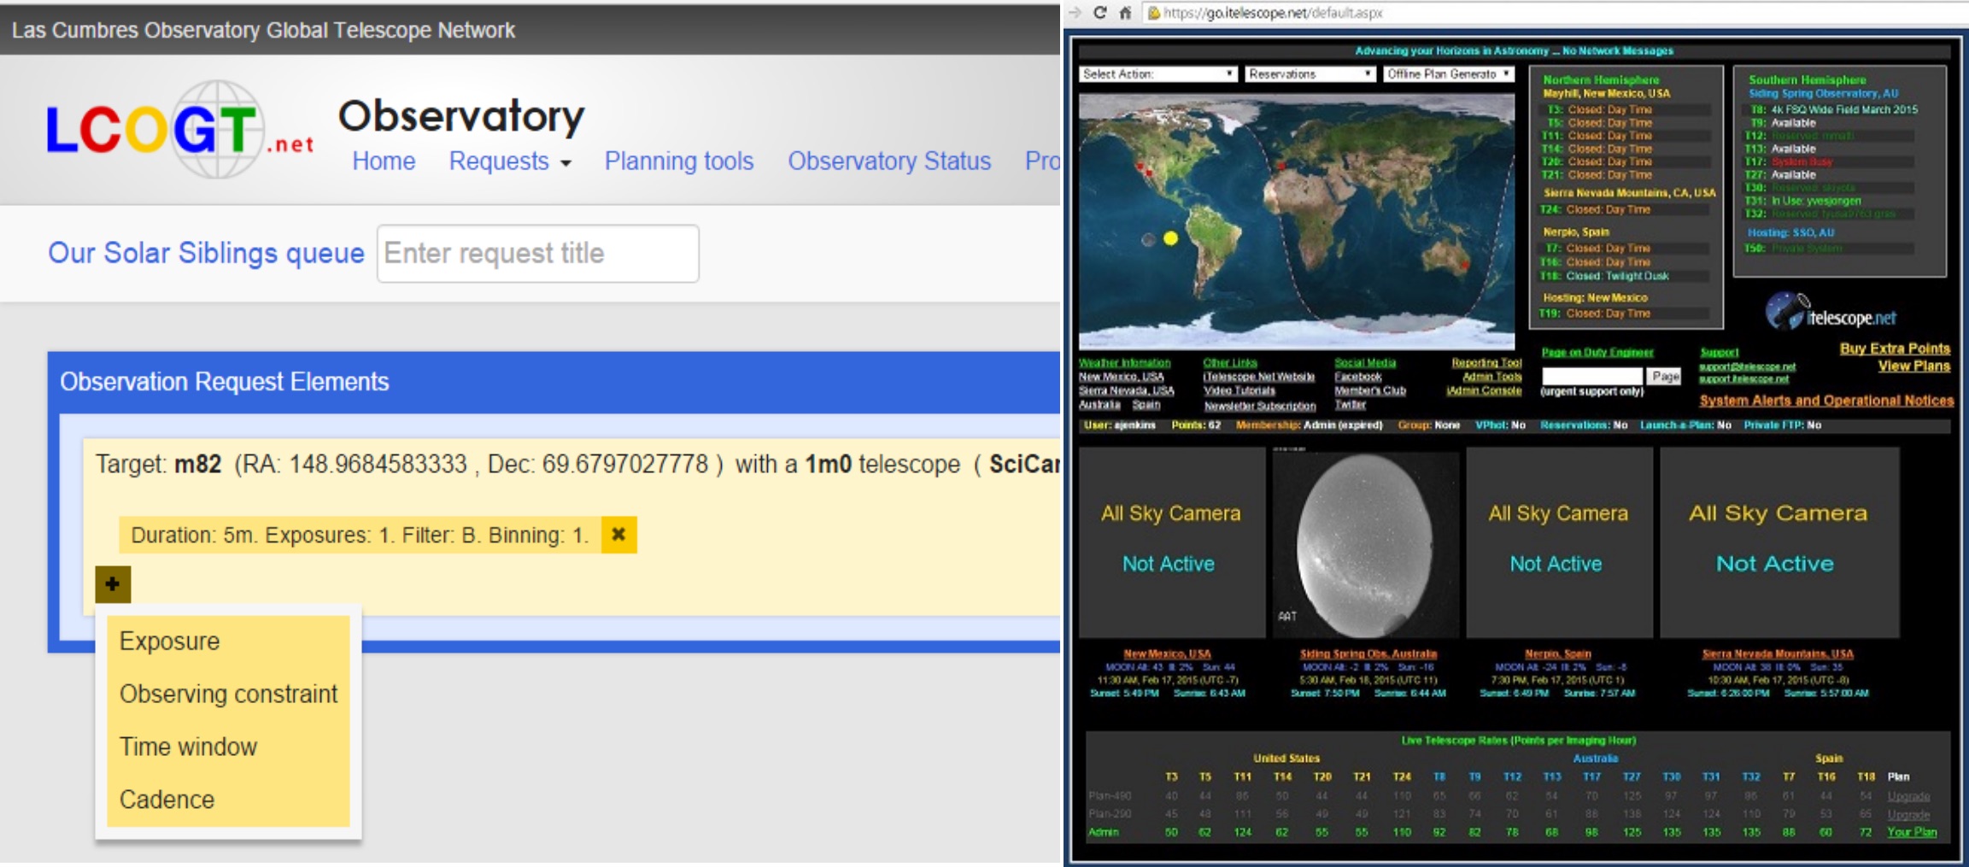The image size is (1969, 867).
Task: Open the iTelescope.Net Website link
Action: pos(1258,377)
